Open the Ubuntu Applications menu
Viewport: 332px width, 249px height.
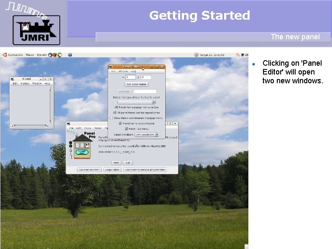coord(13,55)
